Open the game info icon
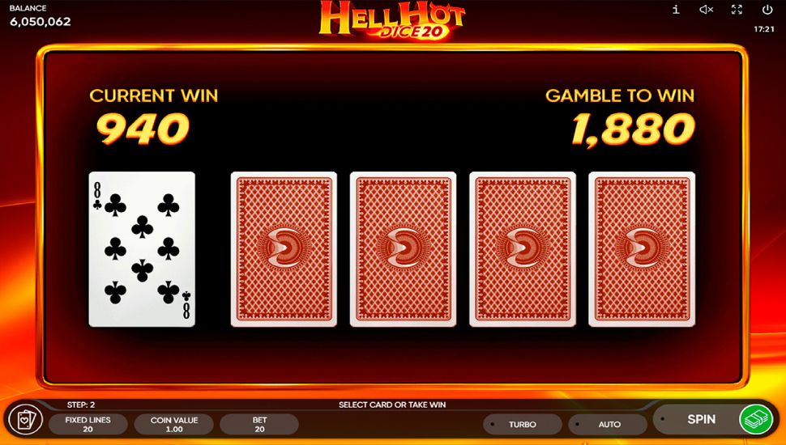The image size is (786, 445). 676,10
